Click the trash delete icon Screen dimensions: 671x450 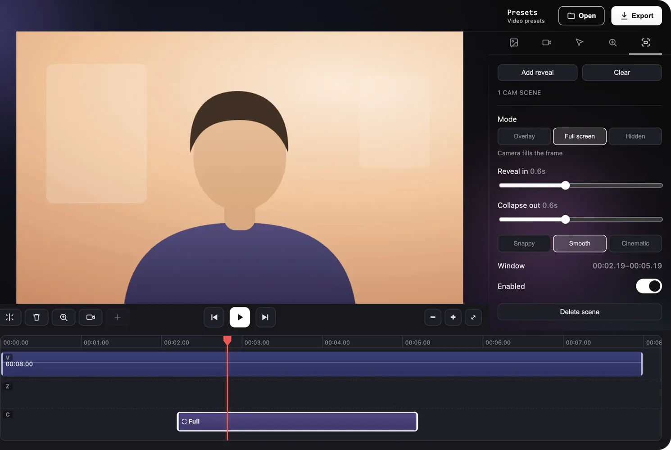[36, 317]
